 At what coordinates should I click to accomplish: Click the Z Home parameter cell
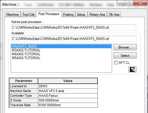(x=24, y=100)
